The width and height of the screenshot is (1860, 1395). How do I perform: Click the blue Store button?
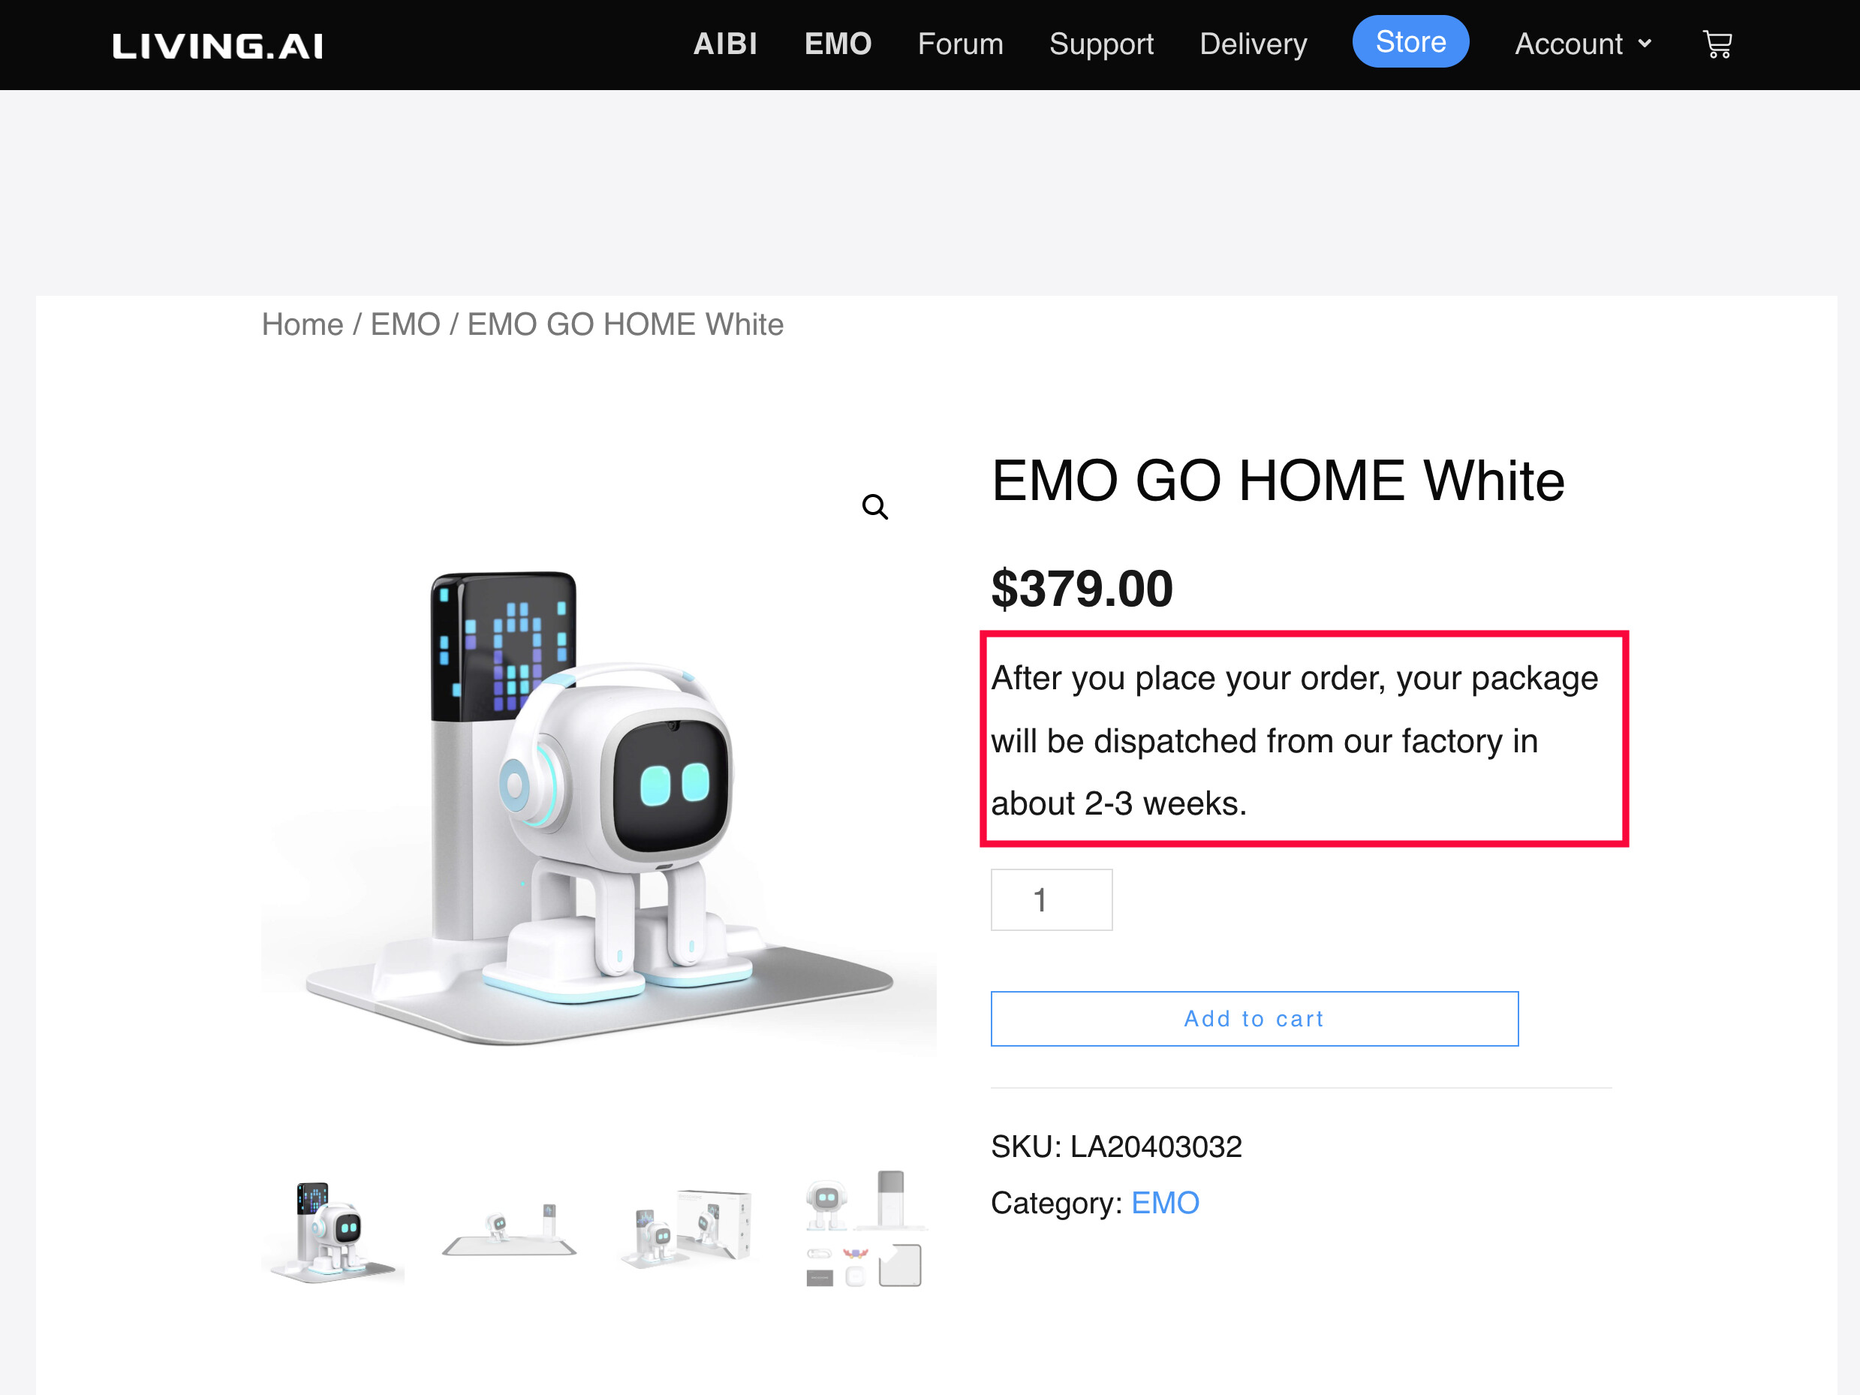1410,41
